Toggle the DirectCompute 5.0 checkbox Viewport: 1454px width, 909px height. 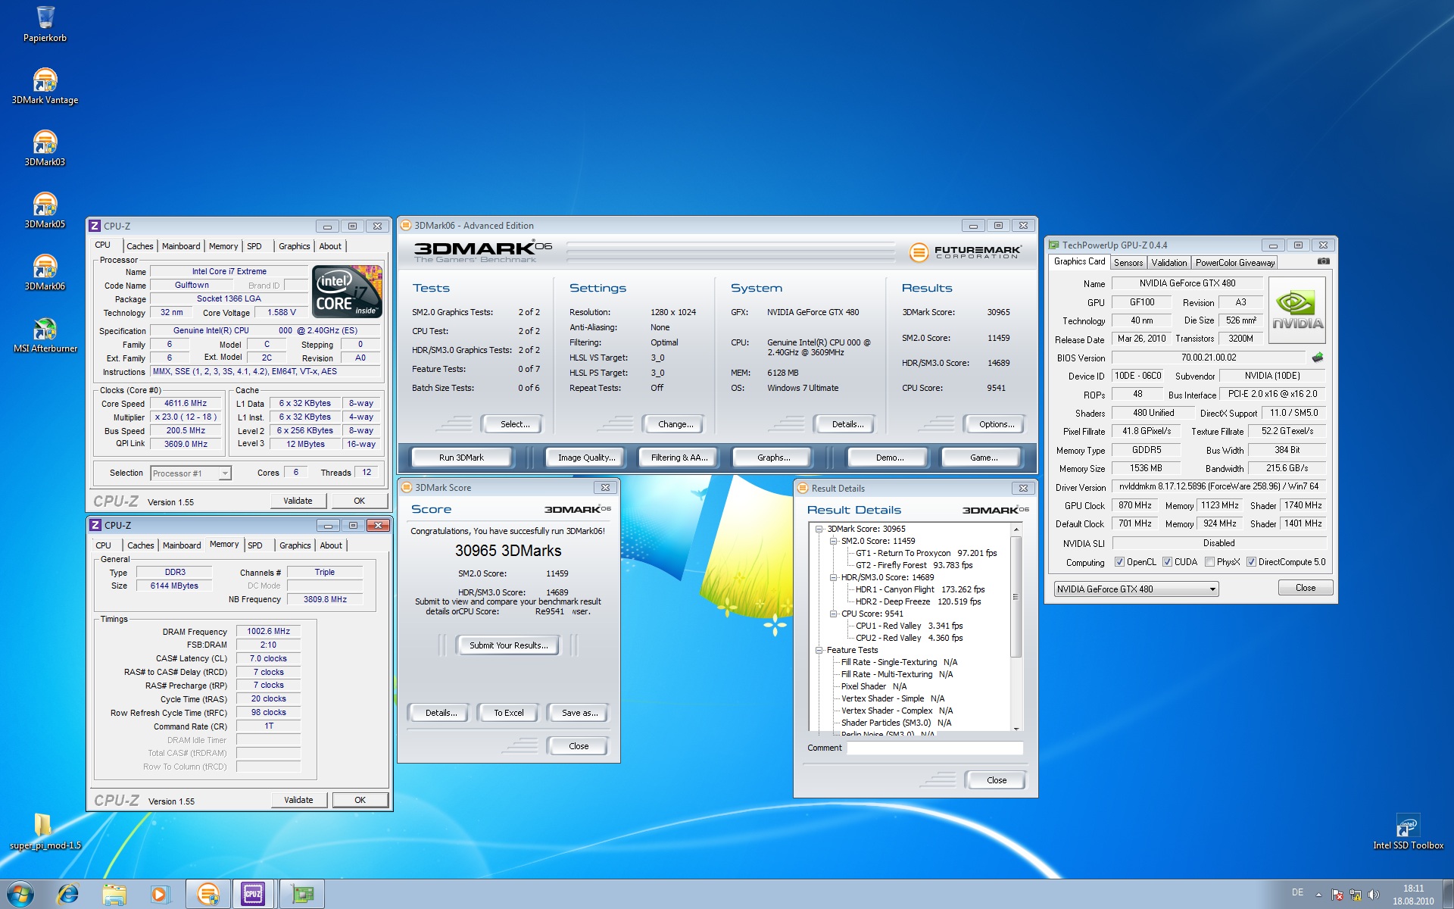(x=1251, y=562)
